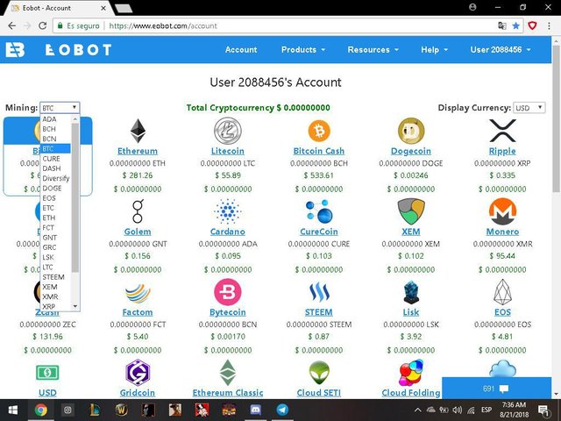Click the Cloud SETI alien icon

[319, 373]
